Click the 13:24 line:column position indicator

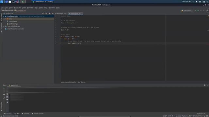[165, 116]
